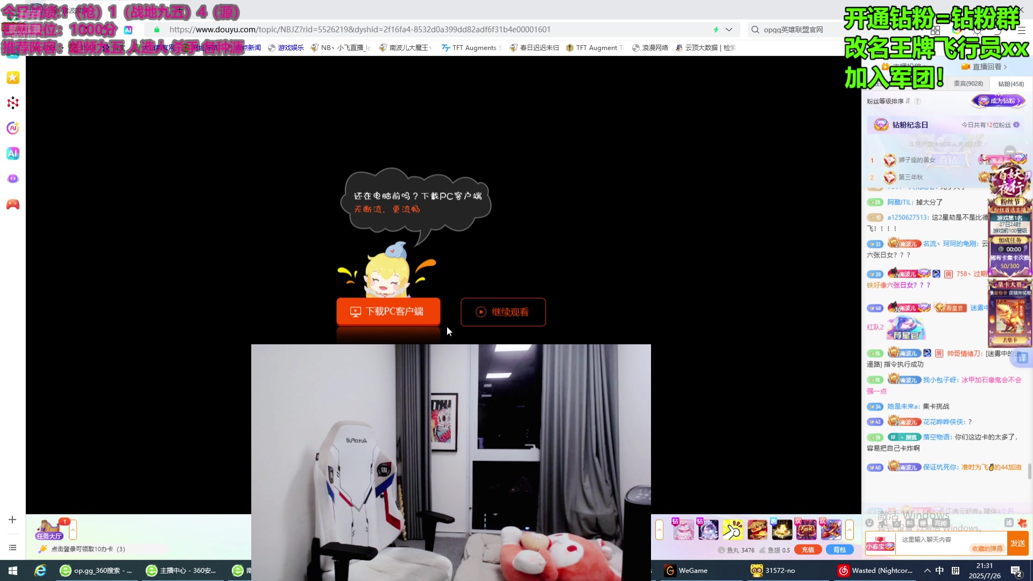
Task: Click the question-mark help icon beside 粉丝等级排序
Action: [918, 101]
